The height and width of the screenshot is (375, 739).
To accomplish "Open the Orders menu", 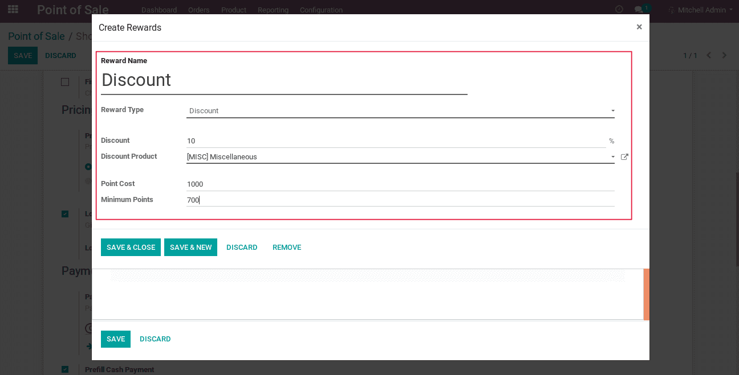I will [x=199, y=10].
